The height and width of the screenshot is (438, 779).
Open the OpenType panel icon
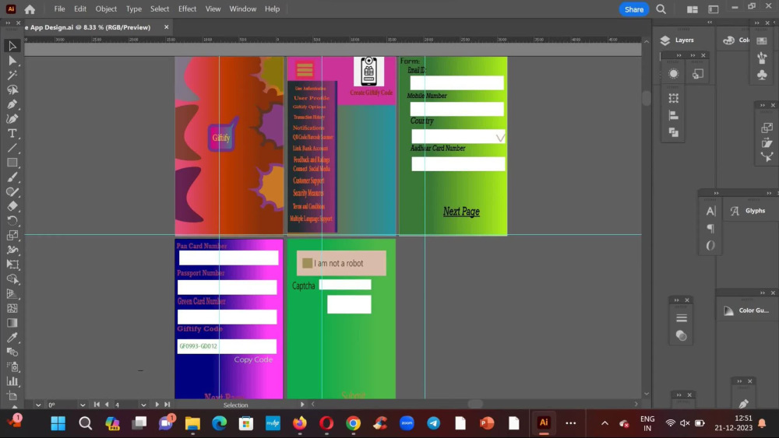click(710, 246)
